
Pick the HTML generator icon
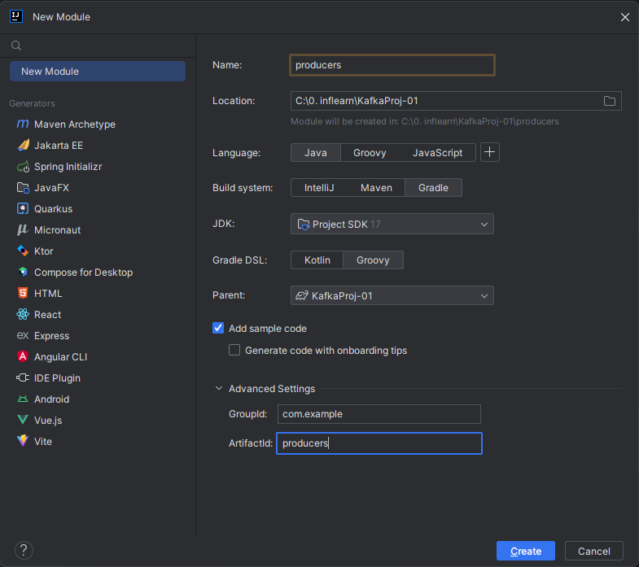[x=23, y=294]
